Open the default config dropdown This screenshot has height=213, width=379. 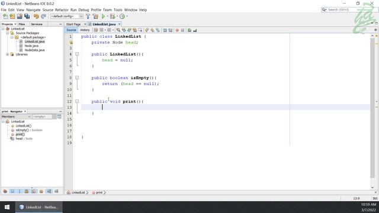click(x=67, y=16)
